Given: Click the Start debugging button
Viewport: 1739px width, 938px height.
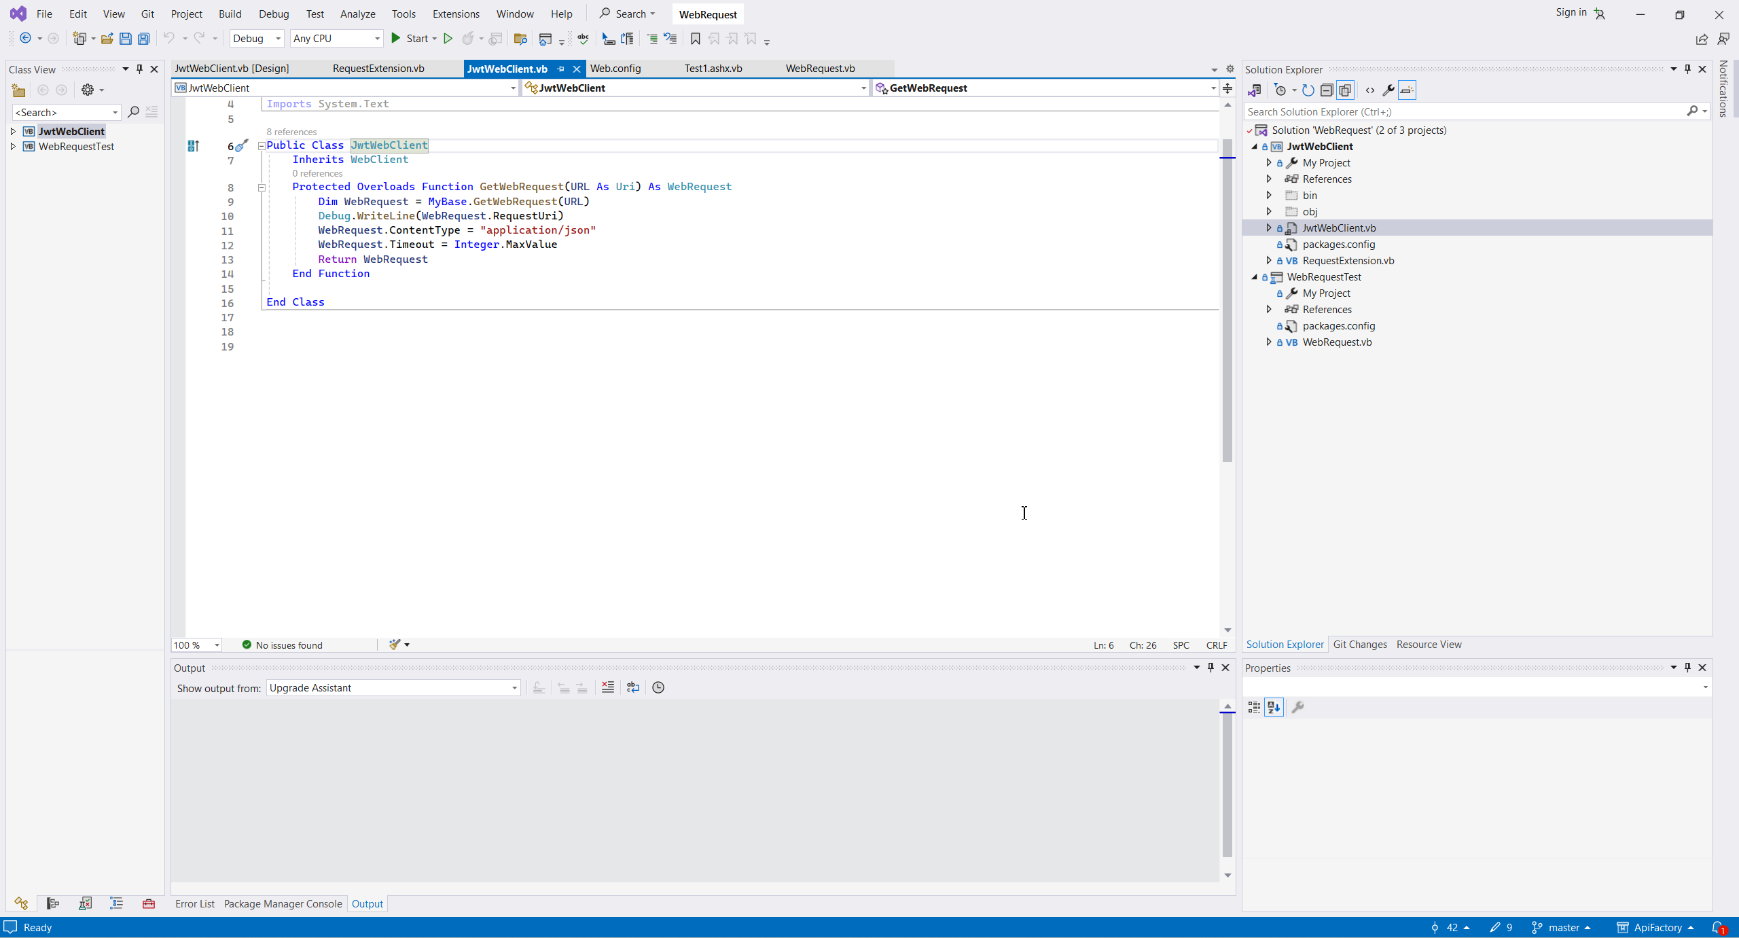Looking at the screenshot, I should pos(409,39).
